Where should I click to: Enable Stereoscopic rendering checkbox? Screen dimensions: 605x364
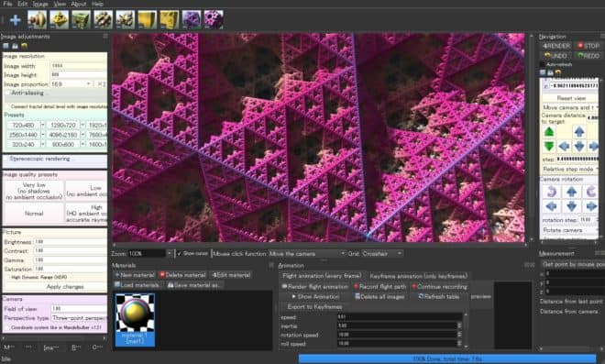click(x=5, y=159)
